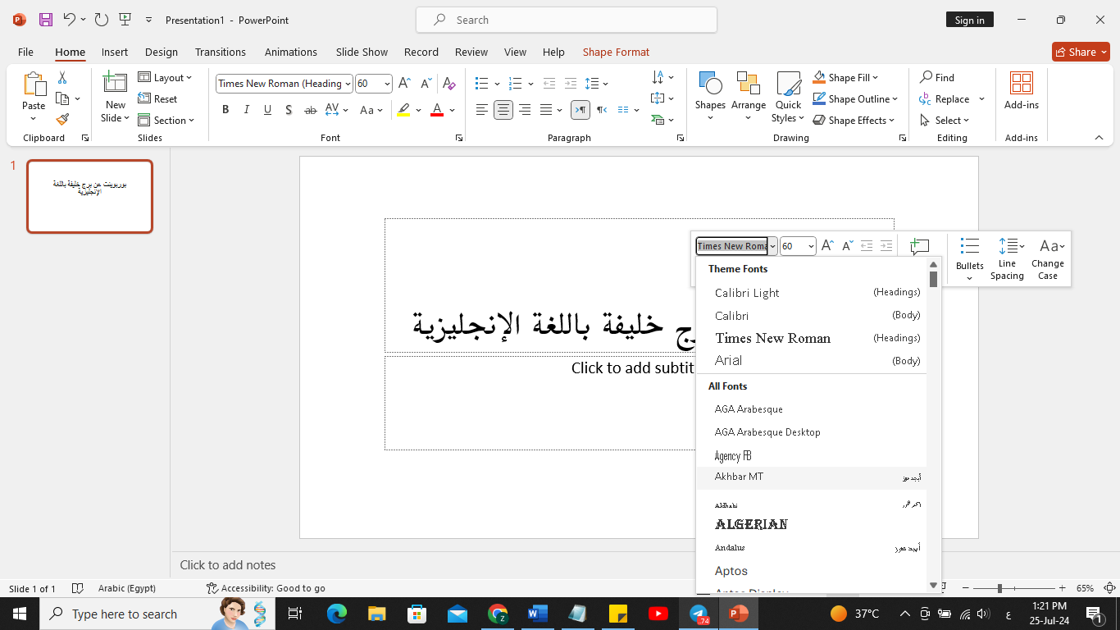Click the zoom slider handle
Viewport: 1120px width, 630px height.
click(x=999, y=588)
